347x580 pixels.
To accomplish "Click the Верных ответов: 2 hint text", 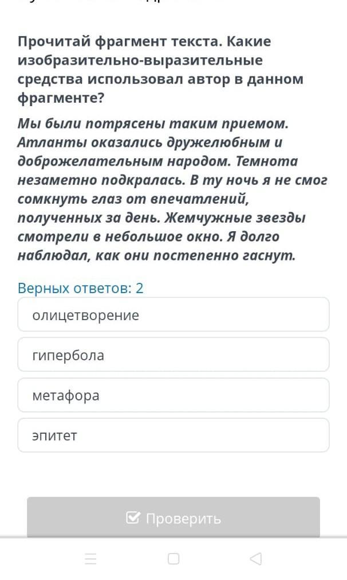I will 81,288.
